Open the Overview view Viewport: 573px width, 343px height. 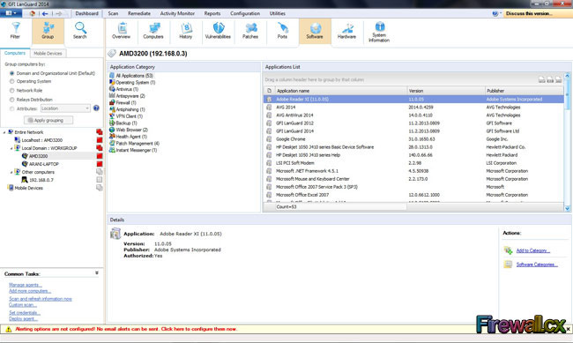122,31
